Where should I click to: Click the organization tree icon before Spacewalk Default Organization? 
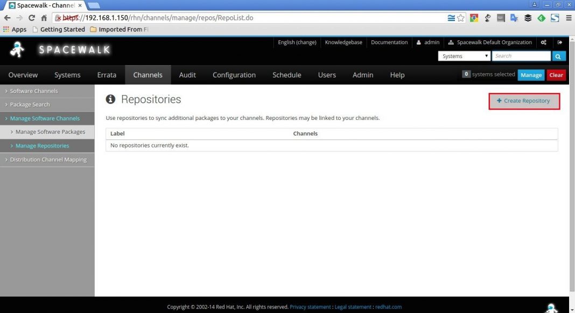tap(450, 42)
